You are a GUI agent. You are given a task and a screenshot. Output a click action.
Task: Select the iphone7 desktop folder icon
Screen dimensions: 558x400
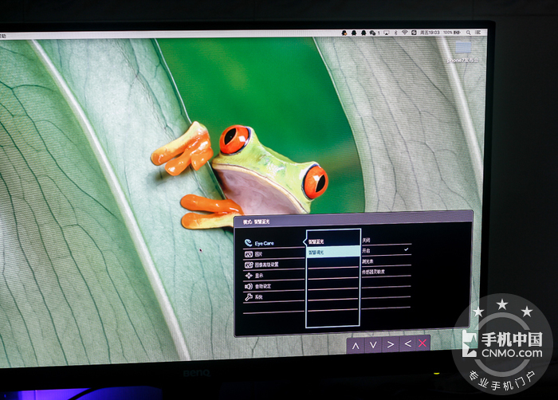click(463, 48)
